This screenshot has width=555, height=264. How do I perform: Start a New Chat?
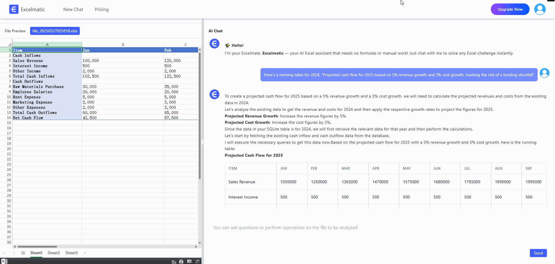73,10
